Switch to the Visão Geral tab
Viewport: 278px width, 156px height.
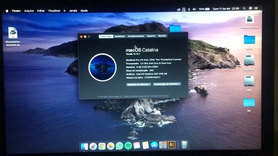(x=106, y=36)
